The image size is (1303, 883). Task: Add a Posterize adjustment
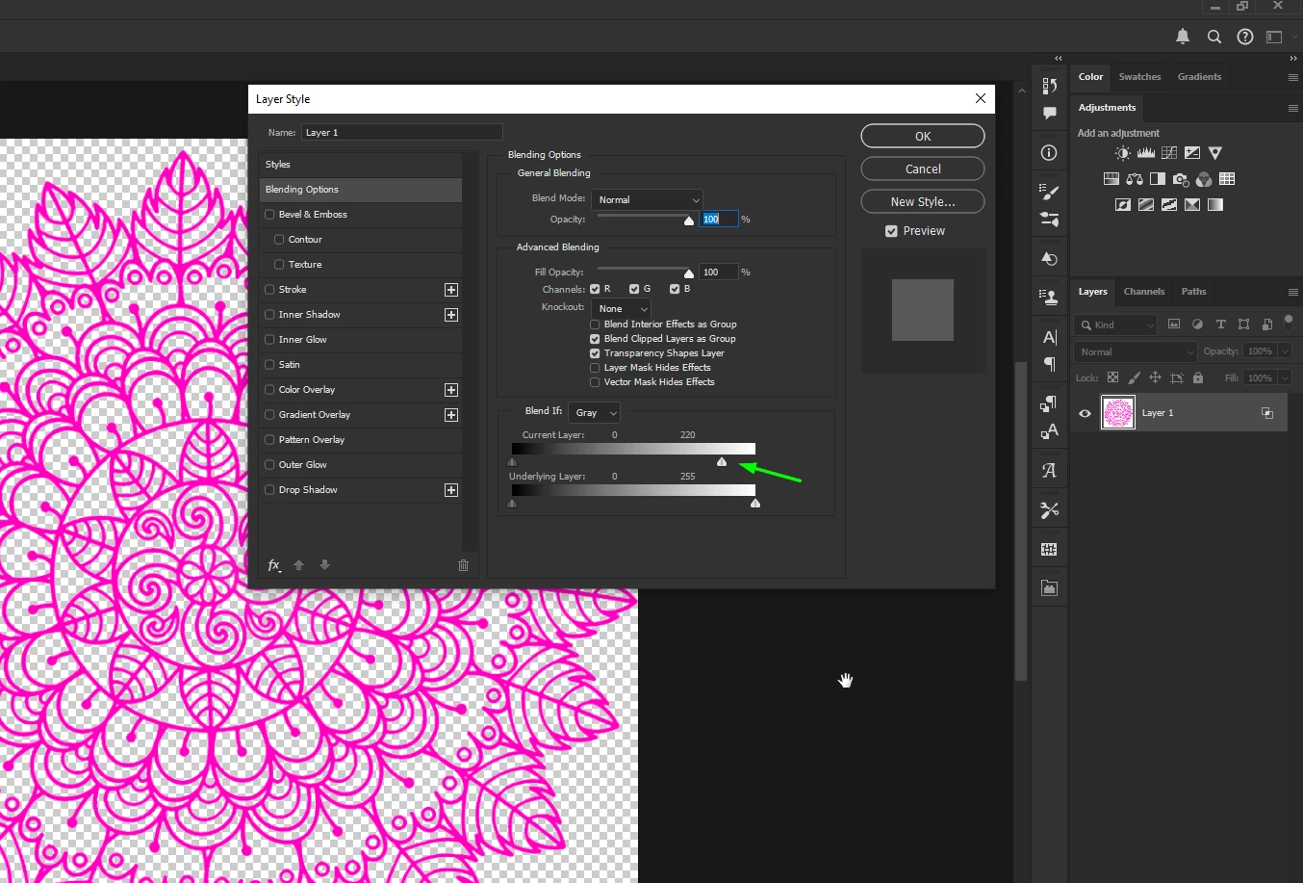click(x=1146, y=205)
